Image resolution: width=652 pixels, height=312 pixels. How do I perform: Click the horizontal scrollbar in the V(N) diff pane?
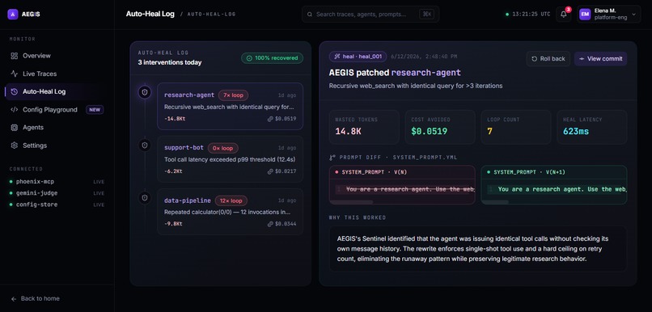(x=351, y=202)
